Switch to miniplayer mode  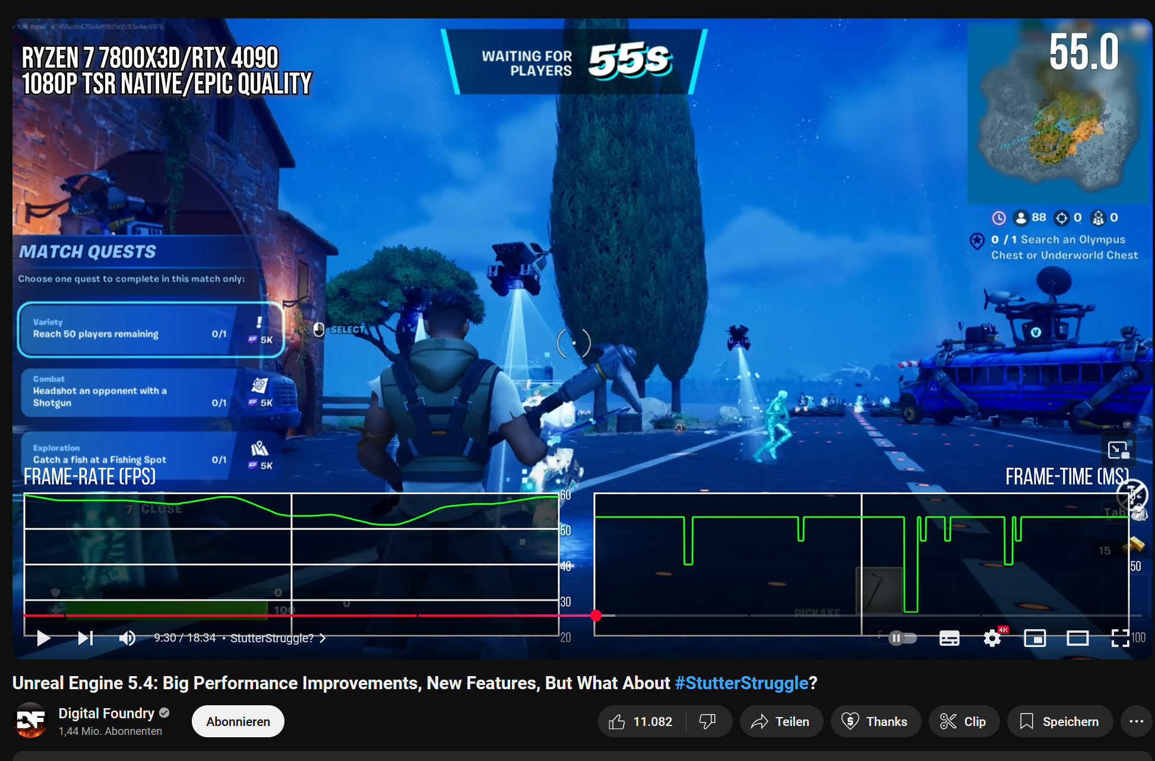point(1034,638)
